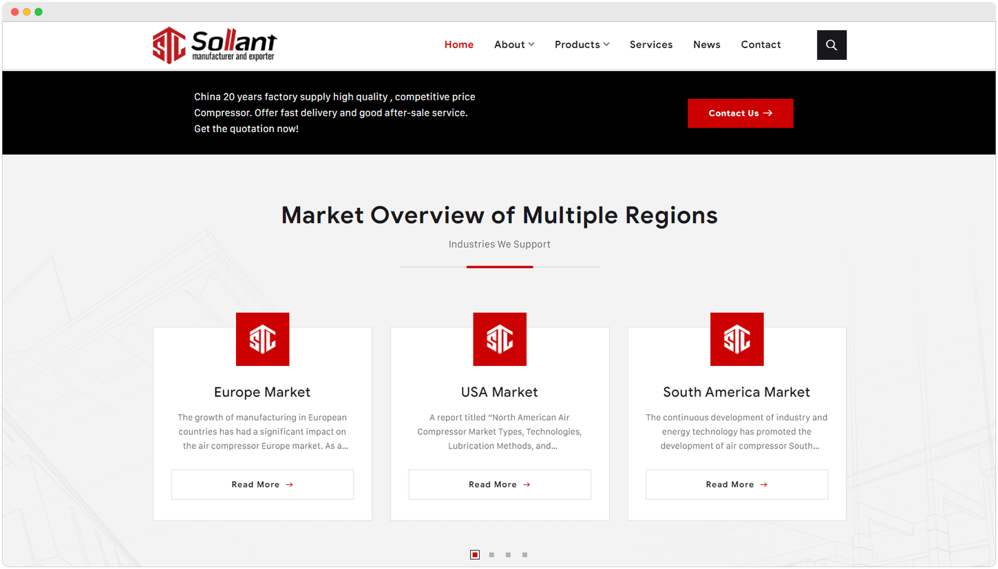Expand the Products dropdown chevron
Image resolution: width=998 pixels, height=569 pixels.
[606, 45]
